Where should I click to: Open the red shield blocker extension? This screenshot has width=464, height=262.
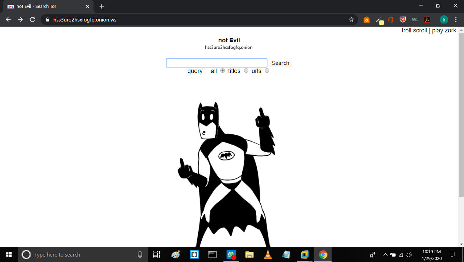tap(403, 19)
